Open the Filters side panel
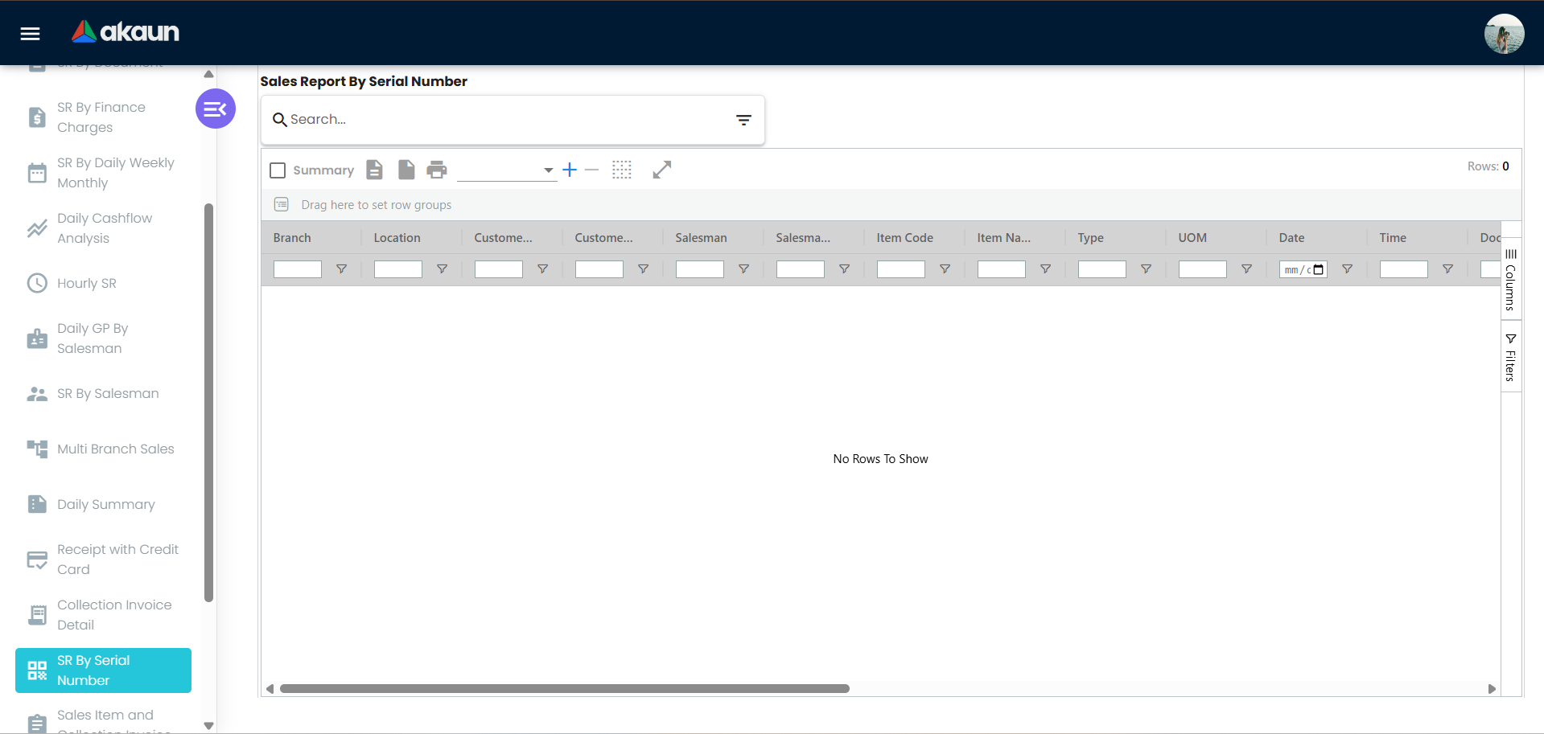Viewport: 1544px width, 734px height. coord(1510,357)
